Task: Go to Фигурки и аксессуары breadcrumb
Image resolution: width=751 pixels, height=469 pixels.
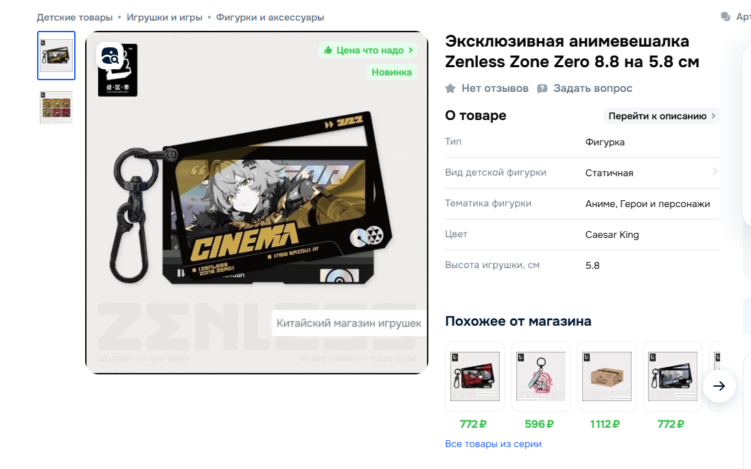Action: pyautogui.click(x=270, y=17)
